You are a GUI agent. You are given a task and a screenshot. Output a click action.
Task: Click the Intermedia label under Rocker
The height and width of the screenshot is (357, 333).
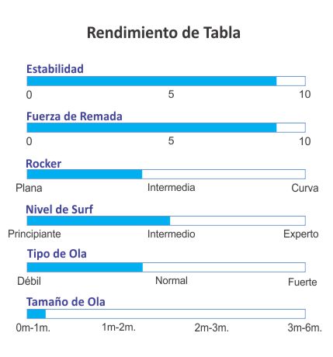171,188
